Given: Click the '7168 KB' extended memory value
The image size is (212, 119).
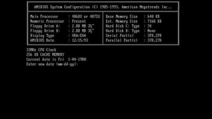Looking at the screenshot, I should [x=154, y=21].
